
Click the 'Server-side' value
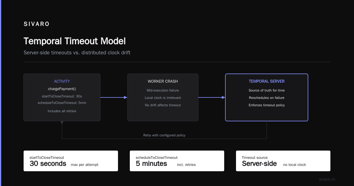coord(259,164)
